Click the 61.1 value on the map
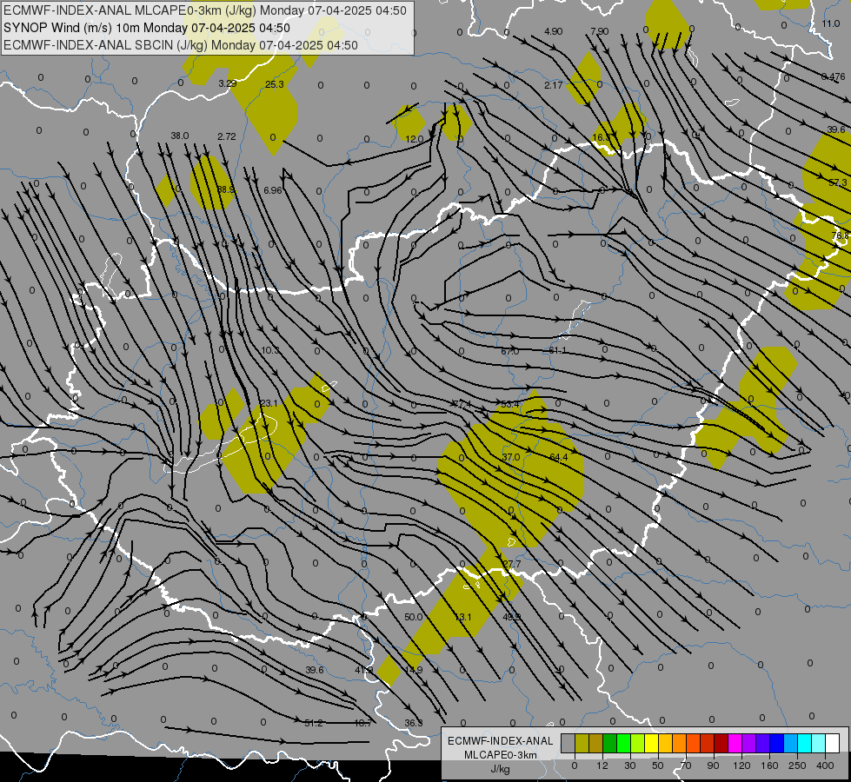The height and width of the screenshot is (782, 851). coord(557,350)
